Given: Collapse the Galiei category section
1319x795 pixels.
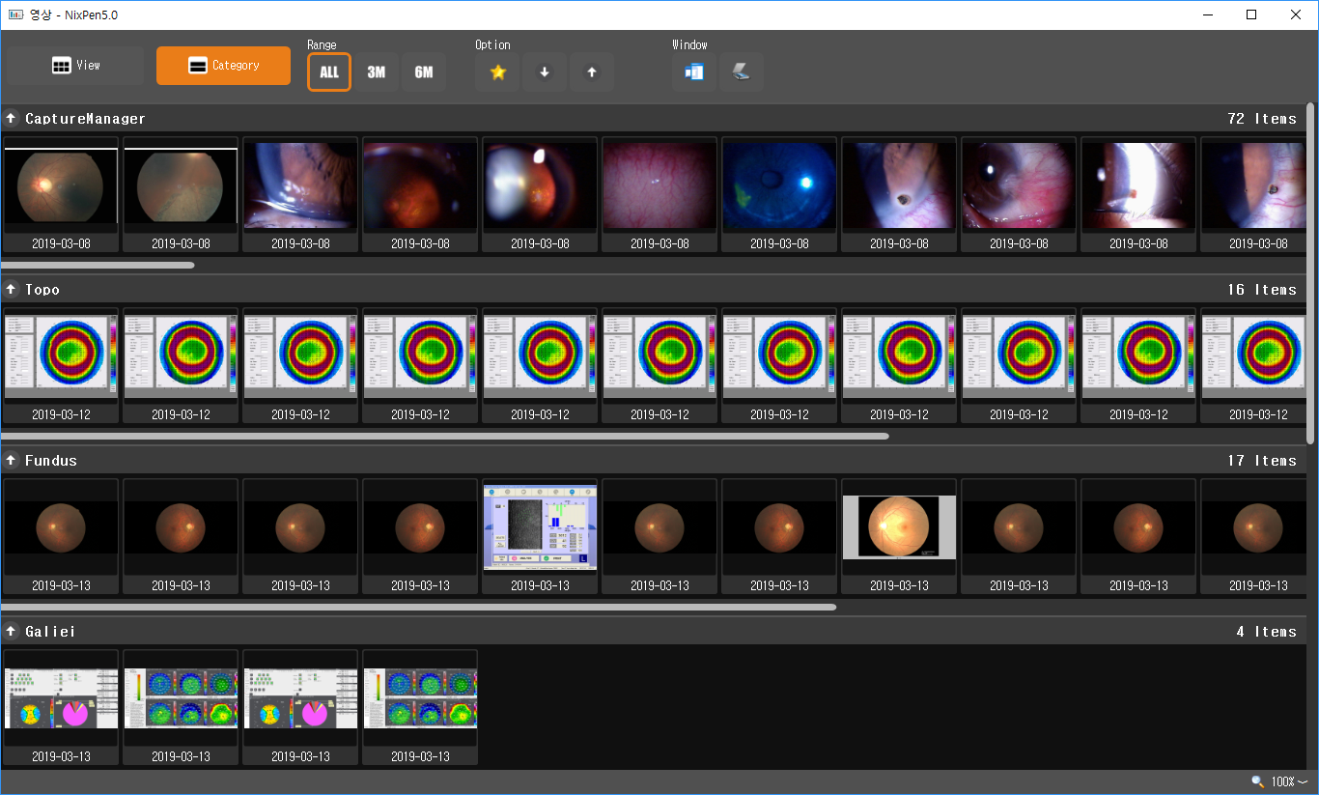Looking at the screenshot, I should click(x=12, y=632).
